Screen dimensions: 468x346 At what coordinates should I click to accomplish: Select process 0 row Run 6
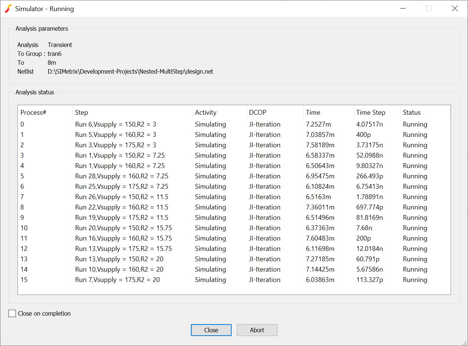tap(115, 124)
